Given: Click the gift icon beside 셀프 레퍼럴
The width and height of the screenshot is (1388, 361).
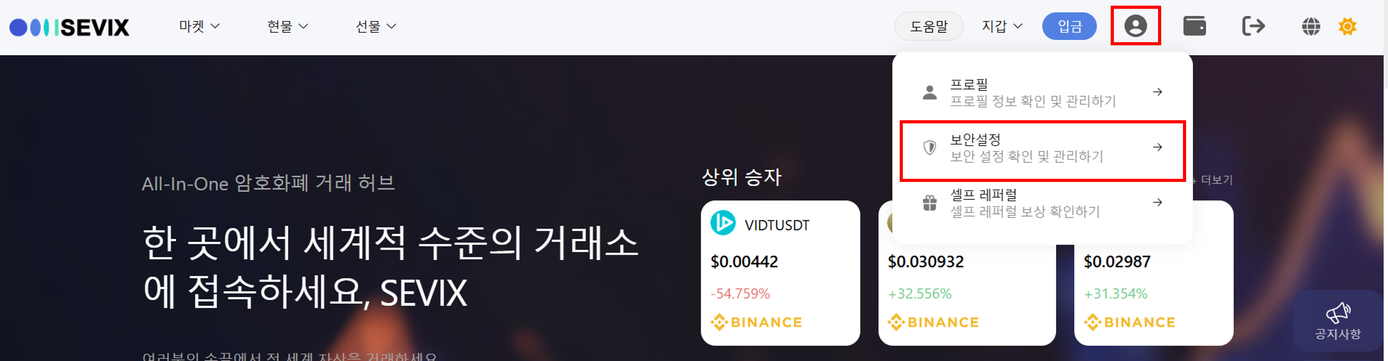Looking at the screenshot, I should [929, 202].
